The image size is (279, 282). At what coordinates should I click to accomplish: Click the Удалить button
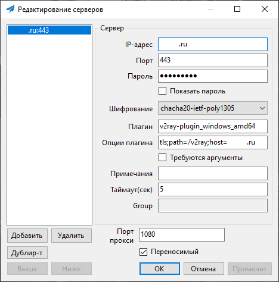tap(72, 236)
